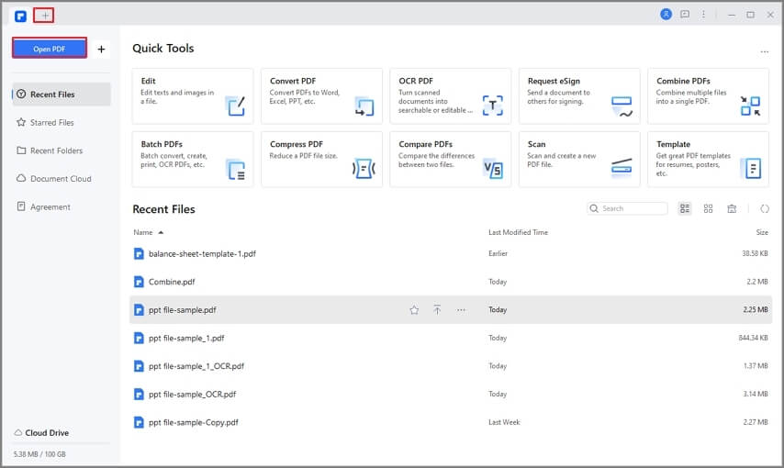
Task: Open the Batch PDFs tool
Action: (x=193, y=159)
